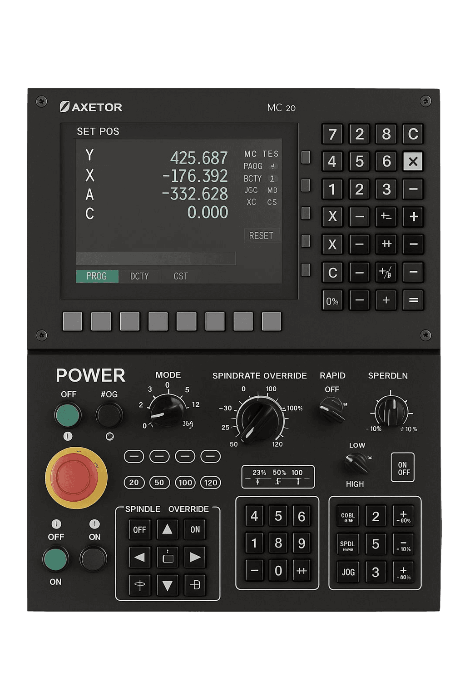This screenshot has width=465, height=698.
Task: Click the A axis value -332.628
Action: (195, 194)
